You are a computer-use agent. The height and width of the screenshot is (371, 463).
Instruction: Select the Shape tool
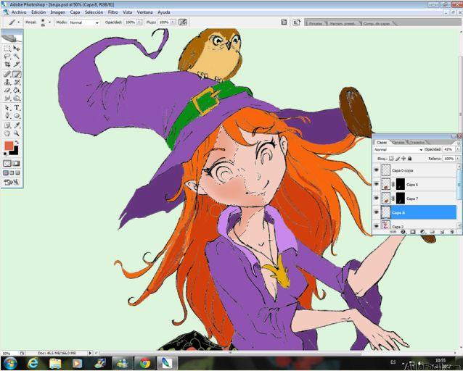pyautogui.click(x=17, y=116)
